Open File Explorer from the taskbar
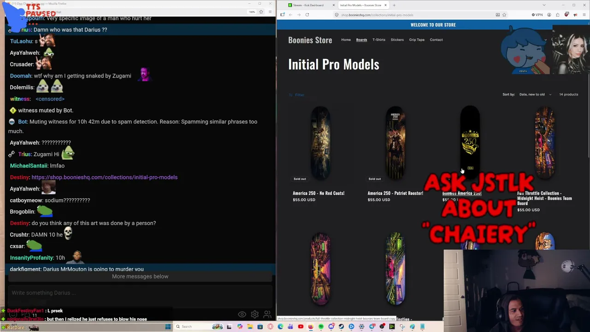The width and height of the screenshot is (590, 332). click(250, 326)
